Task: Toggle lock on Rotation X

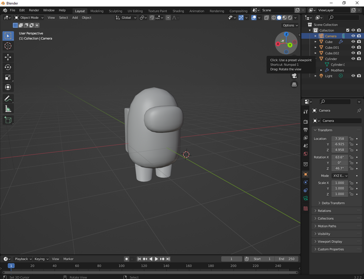Action: [x=352, y=157]
